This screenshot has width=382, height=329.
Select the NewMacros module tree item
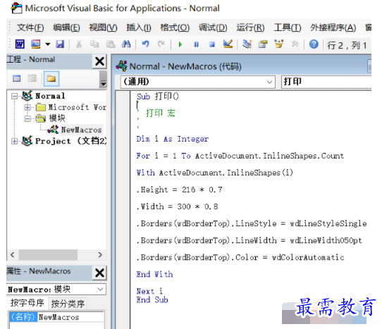click(81, 130)
